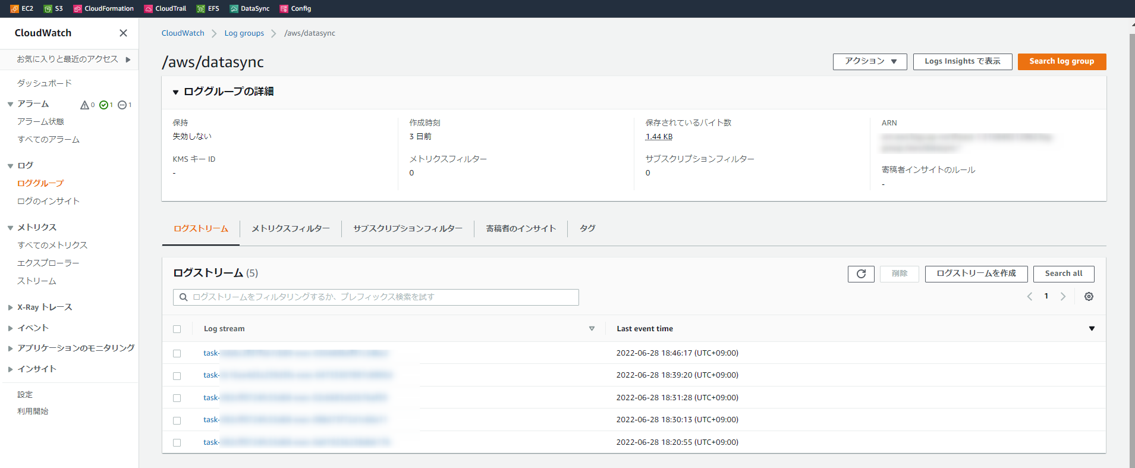Expand アプリケーションのモニタリング section
The width and height of the screenshot is (1135, 468).
(10, 348)
